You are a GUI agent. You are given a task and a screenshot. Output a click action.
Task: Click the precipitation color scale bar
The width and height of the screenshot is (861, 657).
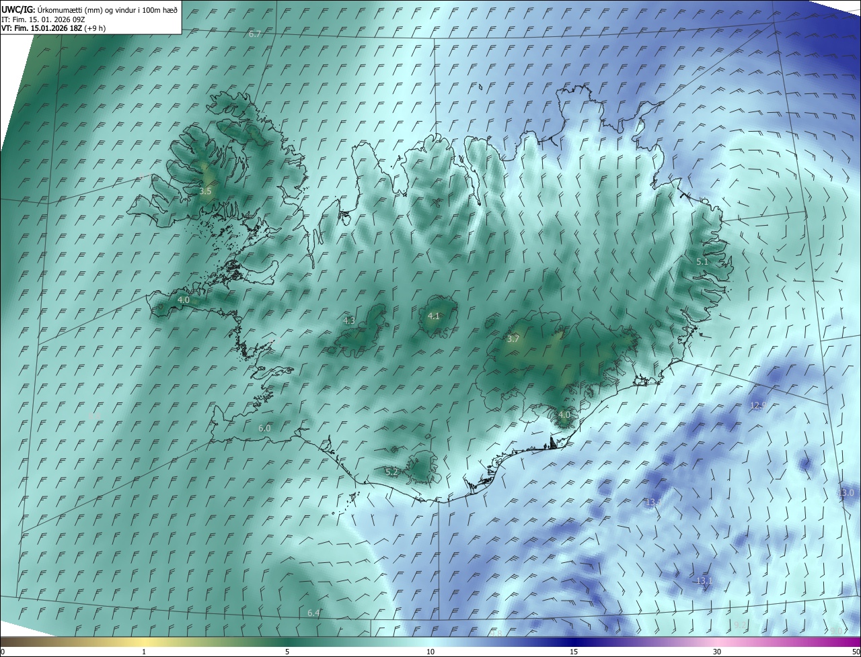click(430, 642)
